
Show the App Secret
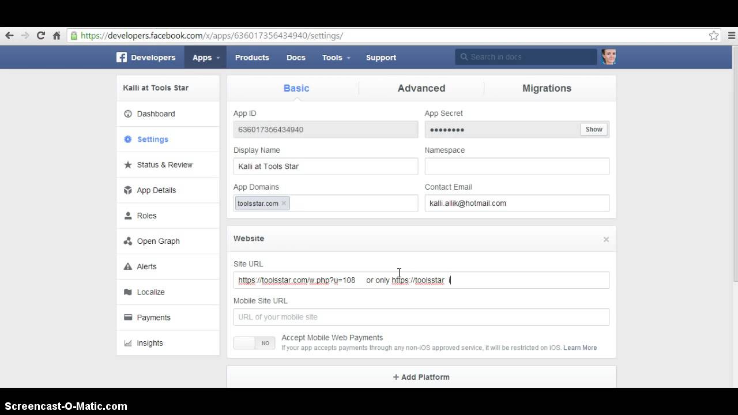594,129
